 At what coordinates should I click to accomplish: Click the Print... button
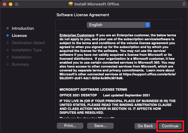point(70,126)
